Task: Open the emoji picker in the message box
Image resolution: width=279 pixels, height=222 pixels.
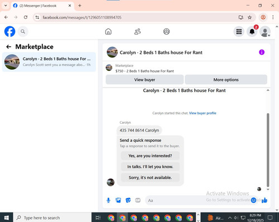Action: pos(253,200)
